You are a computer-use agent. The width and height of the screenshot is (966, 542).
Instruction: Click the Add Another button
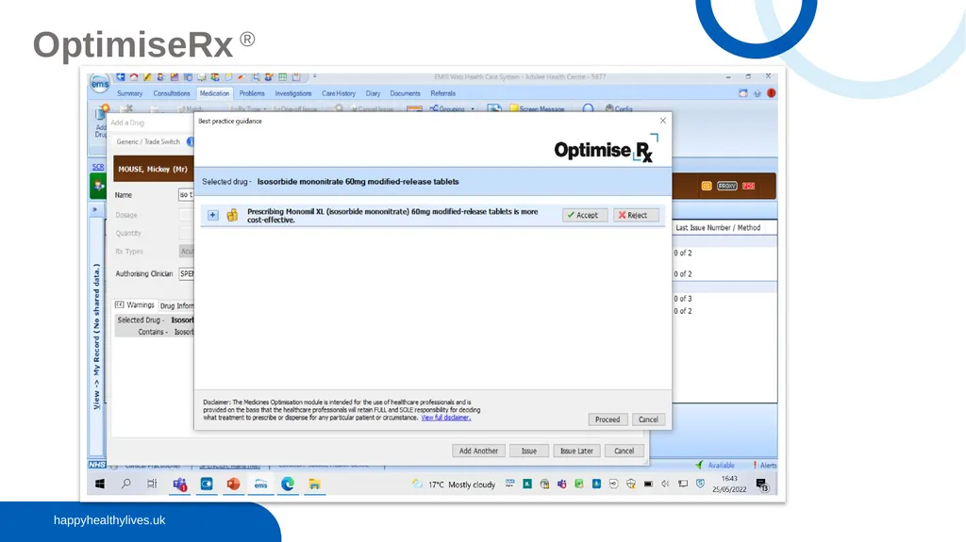[478, 451]
